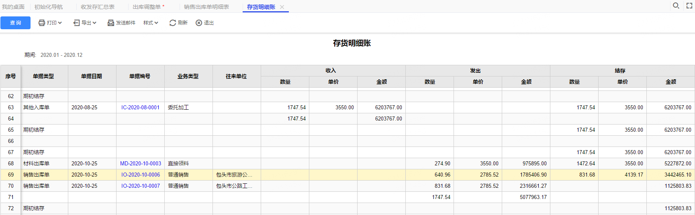Viewport: 695px width, 215px height.
Task: Click the printer icon in toolbar
Action: click(41, 23)
